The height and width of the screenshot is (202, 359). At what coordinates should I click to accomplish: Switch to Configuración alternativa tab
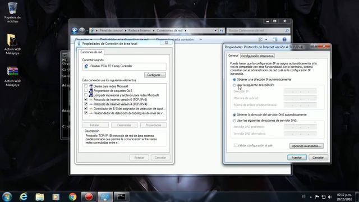257,56
